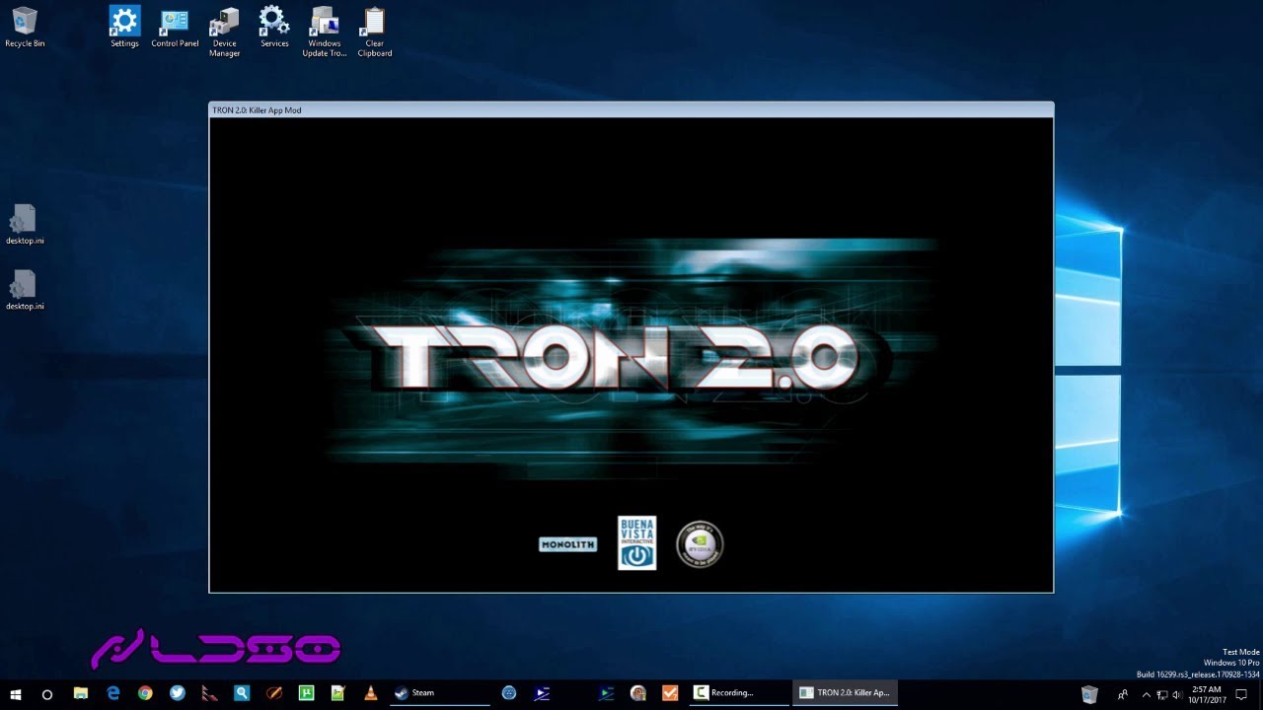Launch VLC media player from taskbar
Image resolution: width=1263 pixels, height=710 pixels.
[371, 693]
